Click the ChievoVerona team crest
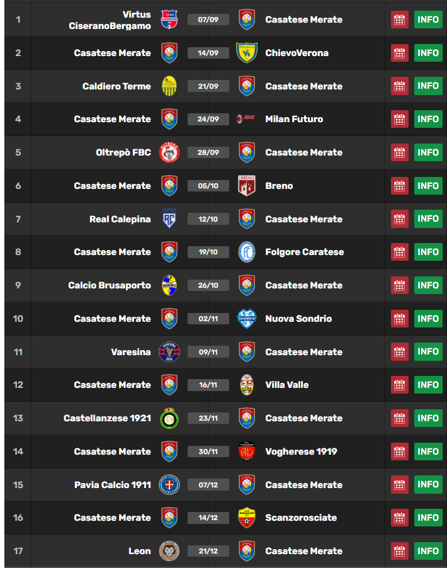This screenshot has width=447, height=568. (247, 53)
